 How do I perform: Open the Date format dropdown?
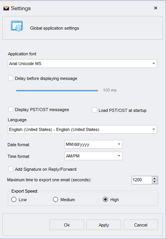(94, 144)
